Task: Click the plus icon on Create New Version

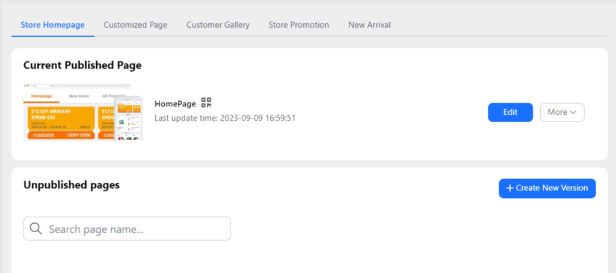Action: point(510,188)
